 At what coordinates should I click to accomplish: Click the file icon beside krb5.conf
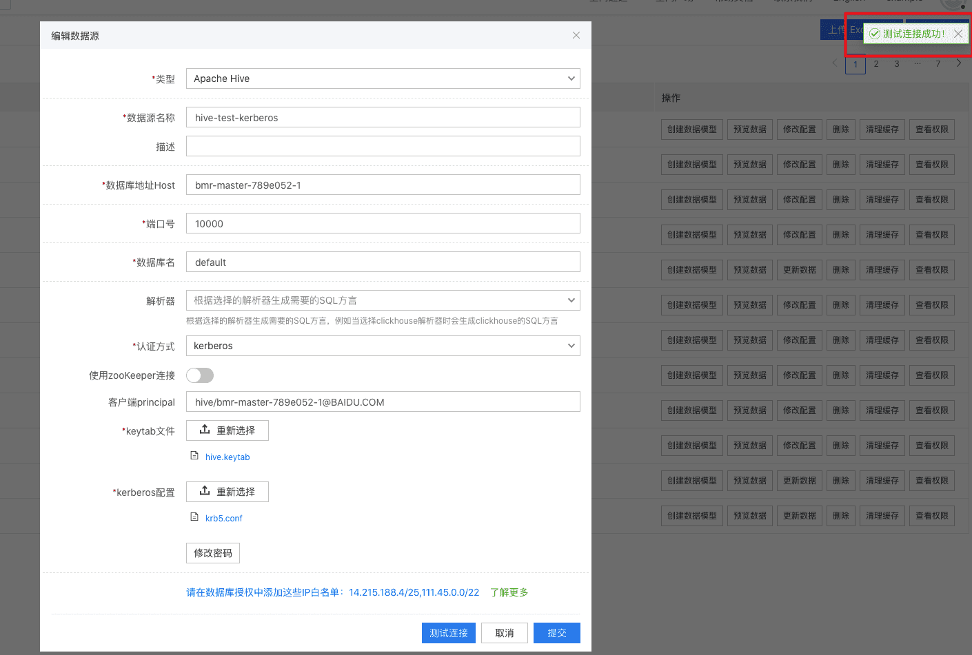click(x=194, y=517)
